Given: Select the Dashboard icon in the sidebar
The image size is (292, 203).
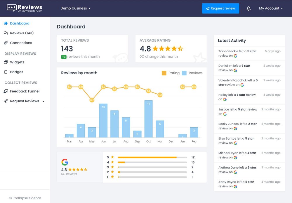Looking at the screenshot, I should 6,23.
